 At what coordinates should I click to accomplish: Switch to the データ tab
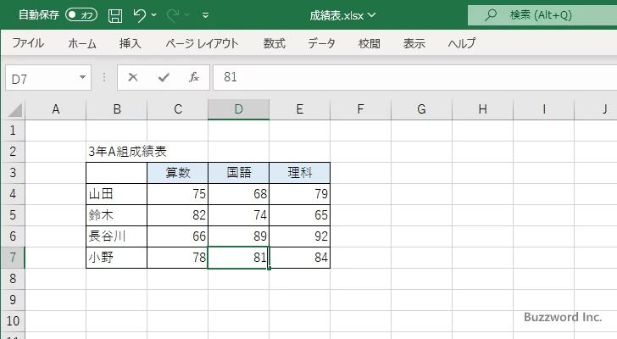321,43
